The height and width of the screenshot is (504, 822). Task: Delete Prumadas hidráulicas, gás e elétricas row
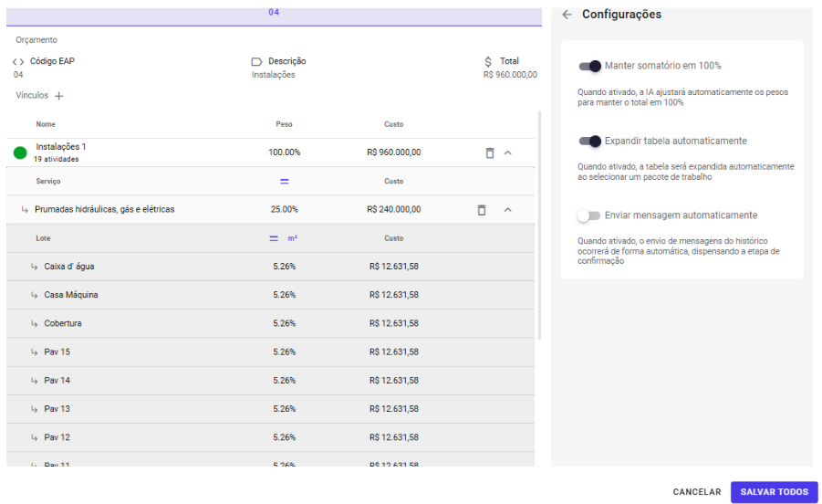tap(481, 210)
